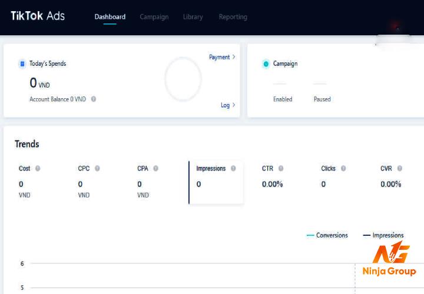
Task: Click the Today's Spends 0 VND value
Action: coord(40,83)
